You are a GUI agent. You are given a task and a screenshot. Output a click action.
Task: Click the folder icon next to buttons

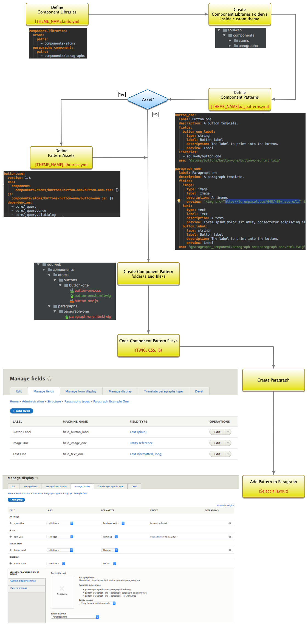[61, 280]
